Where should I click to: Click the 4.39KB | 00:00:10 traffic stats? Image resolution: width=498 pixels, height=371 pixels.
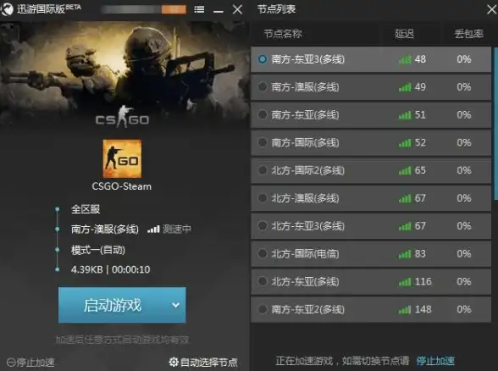pos(110,269)
